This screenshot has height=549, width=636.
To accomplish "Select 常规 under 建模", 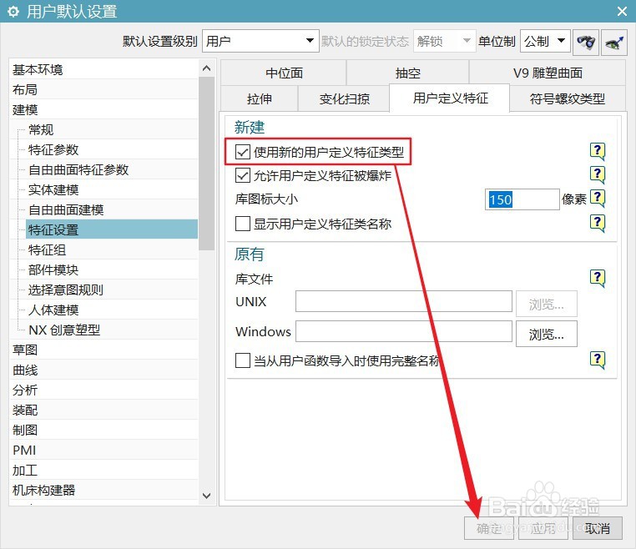I will click(112, 130).
